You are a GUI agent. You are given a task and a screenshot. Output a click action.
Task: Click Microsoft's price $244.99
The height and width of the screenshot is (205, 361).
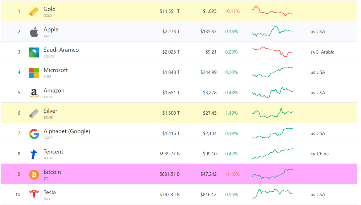point(208,72)
